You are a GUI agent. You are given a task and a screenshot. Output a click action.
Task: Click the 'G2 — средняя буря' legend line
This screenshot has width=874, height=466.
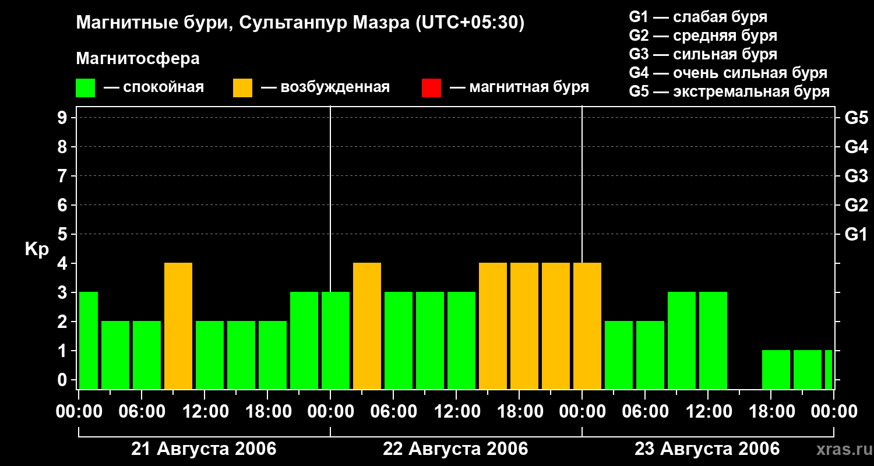coord(703,36)
